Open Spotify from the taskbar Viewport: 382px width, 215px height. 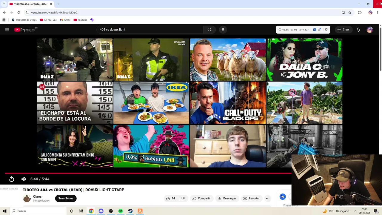121,211
